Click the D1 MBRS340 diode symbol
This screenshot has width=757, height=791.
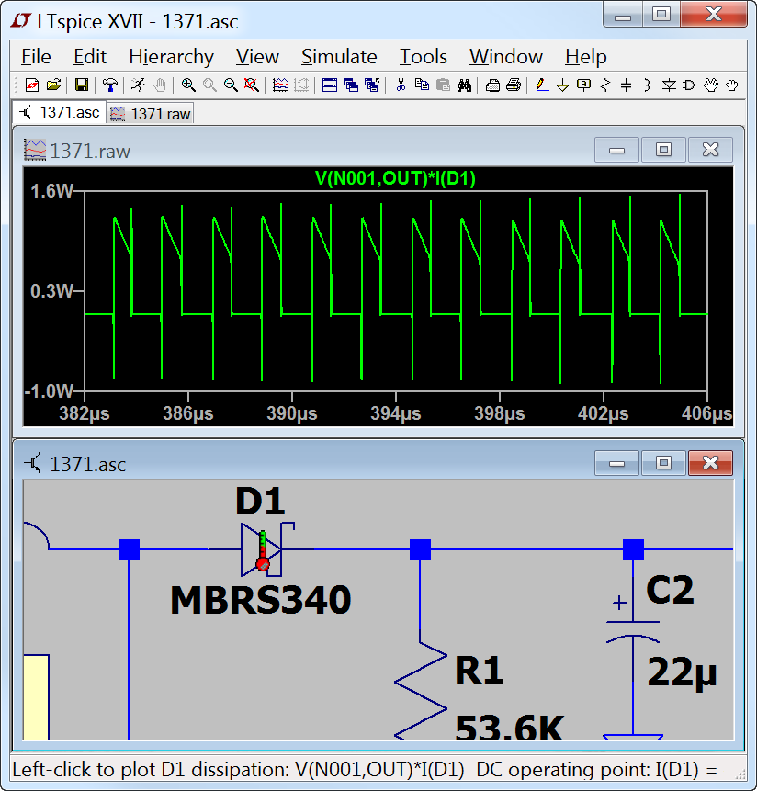(263, 549)
